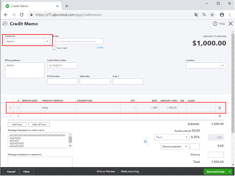
Task: Toggle the Send later checkbox
Action: coord(54,48)
